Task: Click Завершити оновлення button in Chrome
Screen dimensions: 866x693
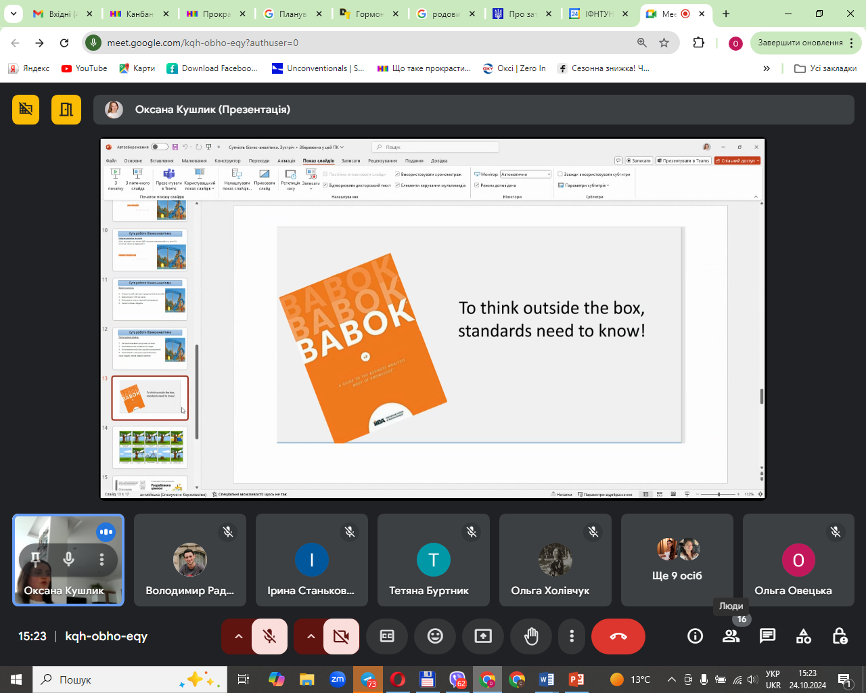Action: click(804, 43)
